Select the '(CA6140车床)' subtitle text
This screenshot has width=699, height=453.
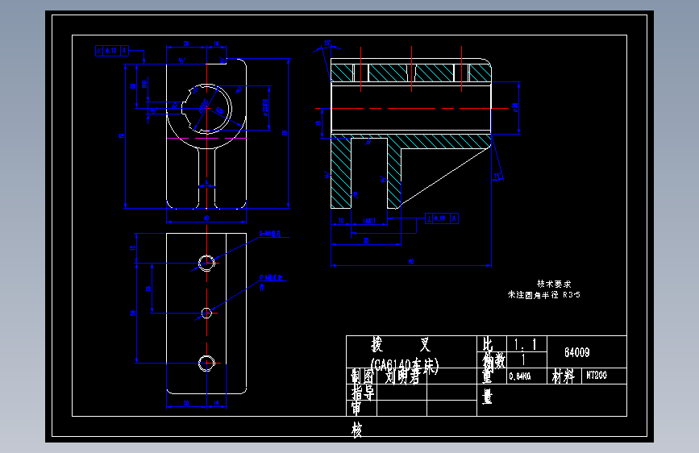[x=405, y=364]
